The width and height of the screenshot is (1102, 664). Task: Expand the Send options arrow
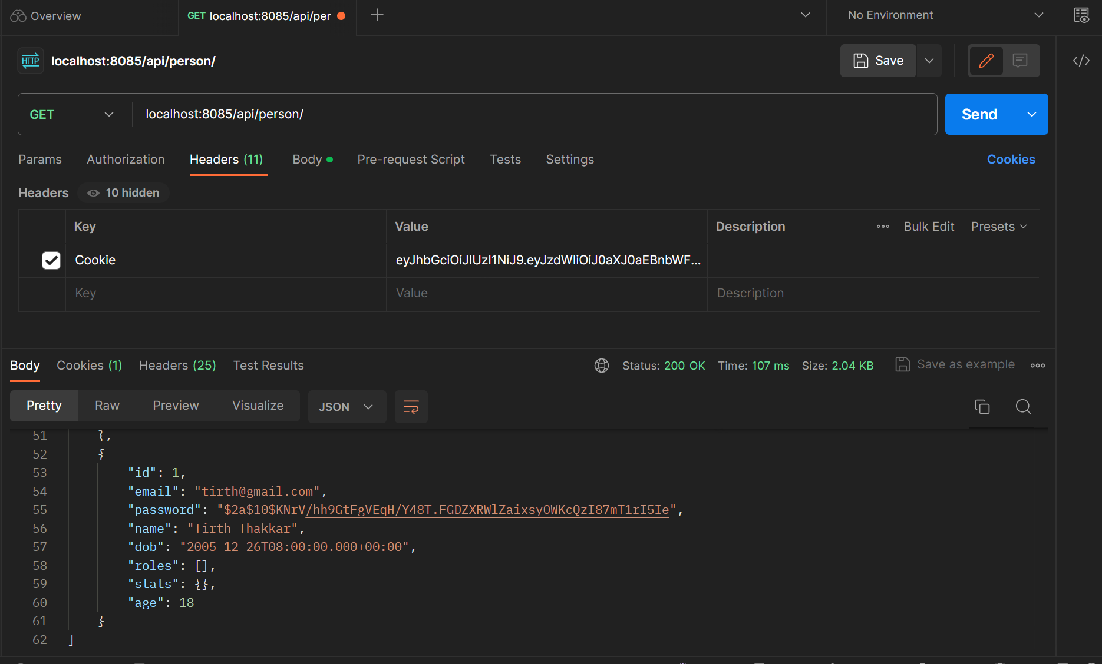pyautogui.click(x=1032, y=114)
